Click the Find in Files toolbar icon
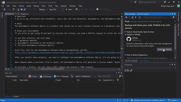Screen dimensions: 181x102 76,9
